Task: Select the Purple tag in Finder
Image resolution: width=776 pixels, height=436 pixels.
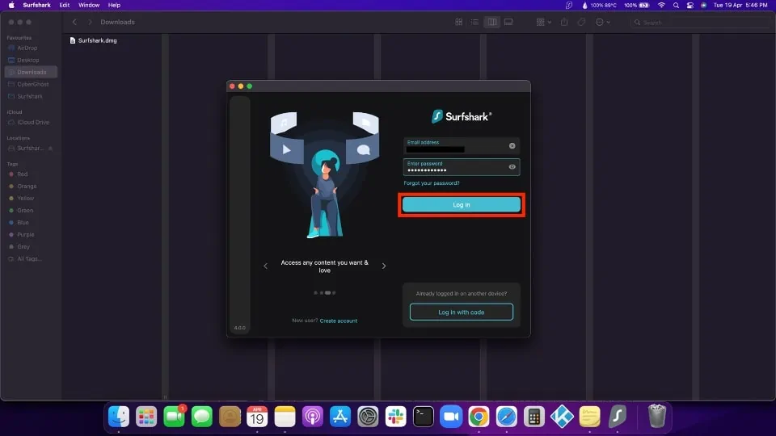Action: [31, 234]
